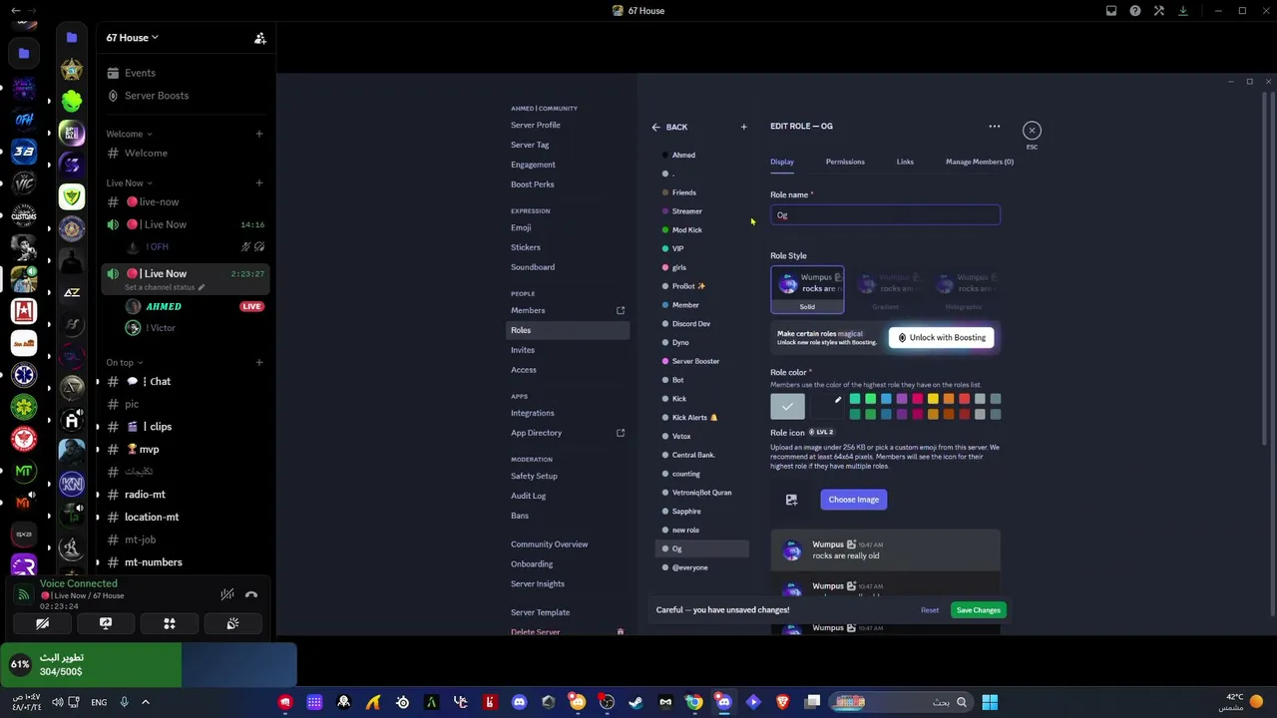This screenshot has height=718, width=1277.
Task: Switch to the Permissions tab
Action: pyautogui.click(x=845, y=162)
